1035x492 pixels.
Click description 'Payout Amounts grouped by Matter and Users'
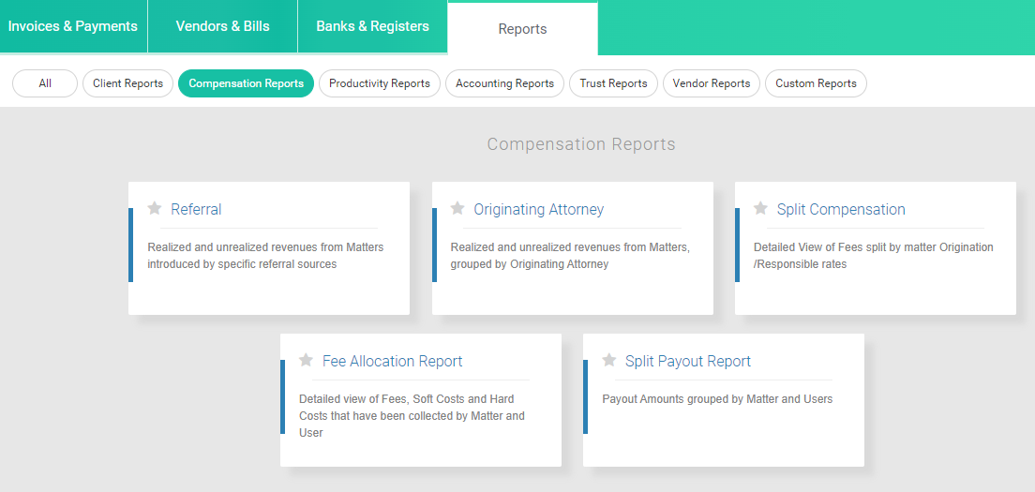pos(717,399)
